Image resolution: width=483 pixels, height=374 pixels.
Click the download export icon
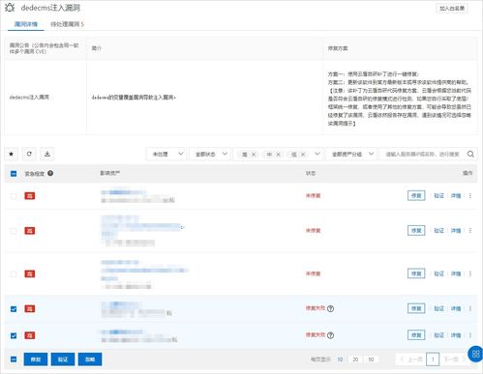[x=47, y=154]
